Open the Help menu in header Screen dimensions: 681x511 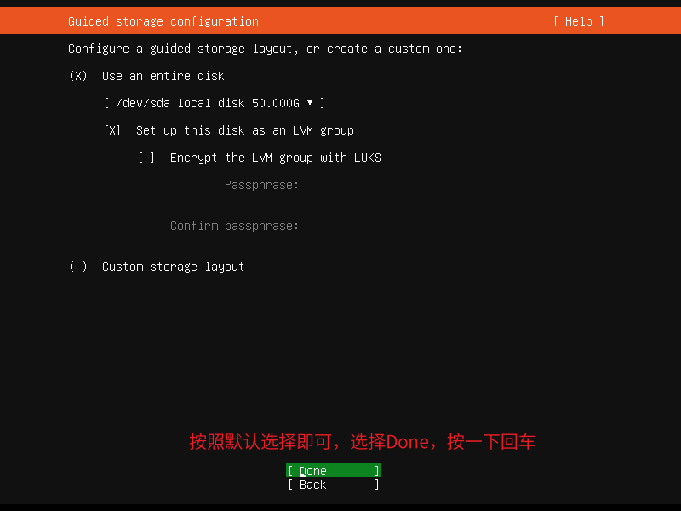[579, 21]
